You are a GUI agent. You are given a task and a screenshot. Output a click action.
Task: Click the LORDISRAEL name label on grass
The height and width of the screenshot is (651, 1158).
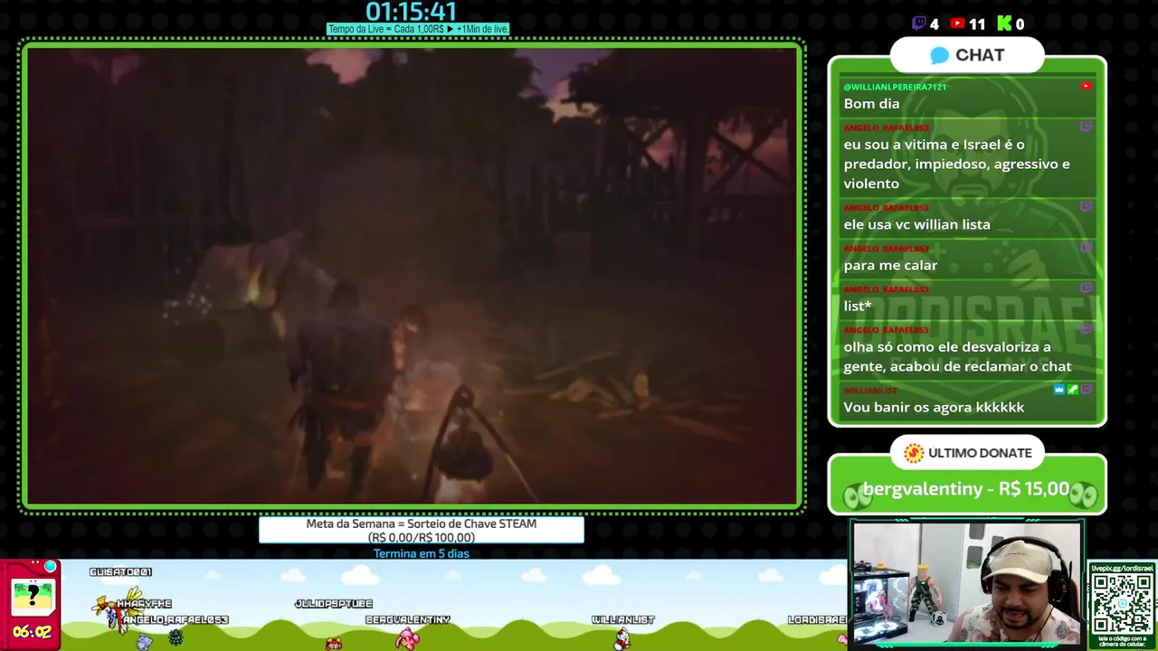point(817,619)
